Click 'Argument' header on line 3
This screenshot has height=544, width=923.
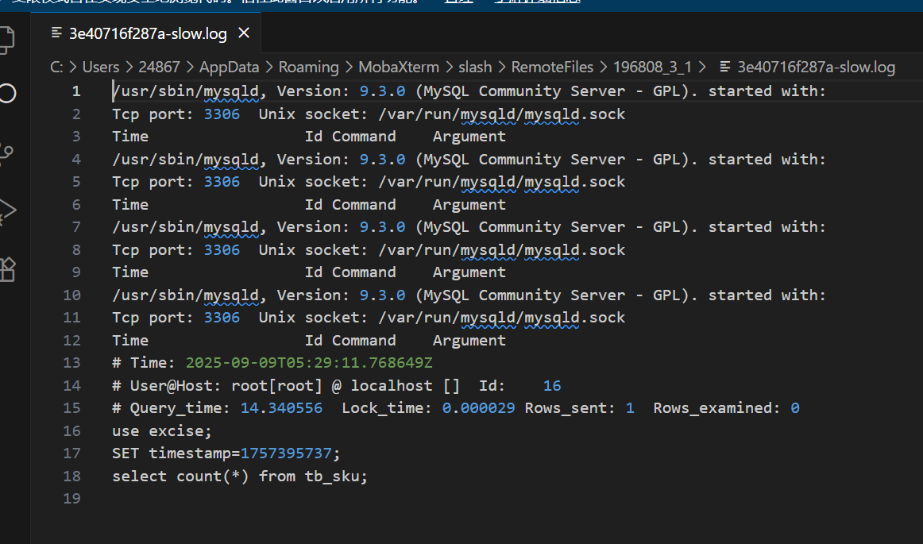click(x=469, y=137)
